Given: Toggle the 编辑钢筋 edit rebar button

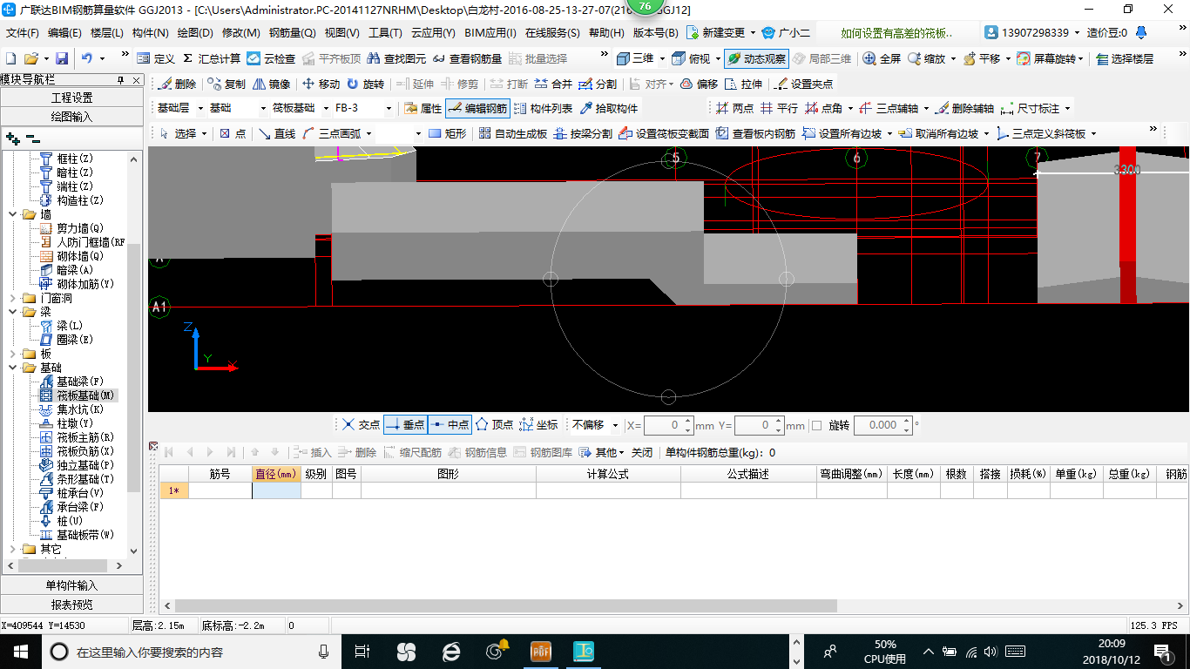Looking at the screenshot, I should (477, 109).
